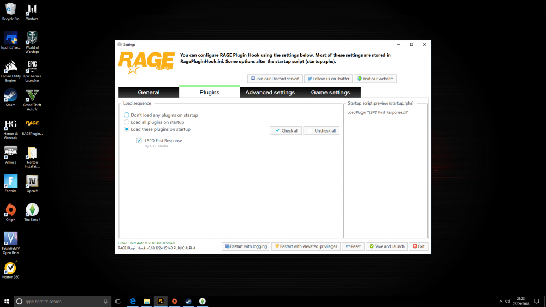Launch Steam from the desktop icon

point(10,98)
